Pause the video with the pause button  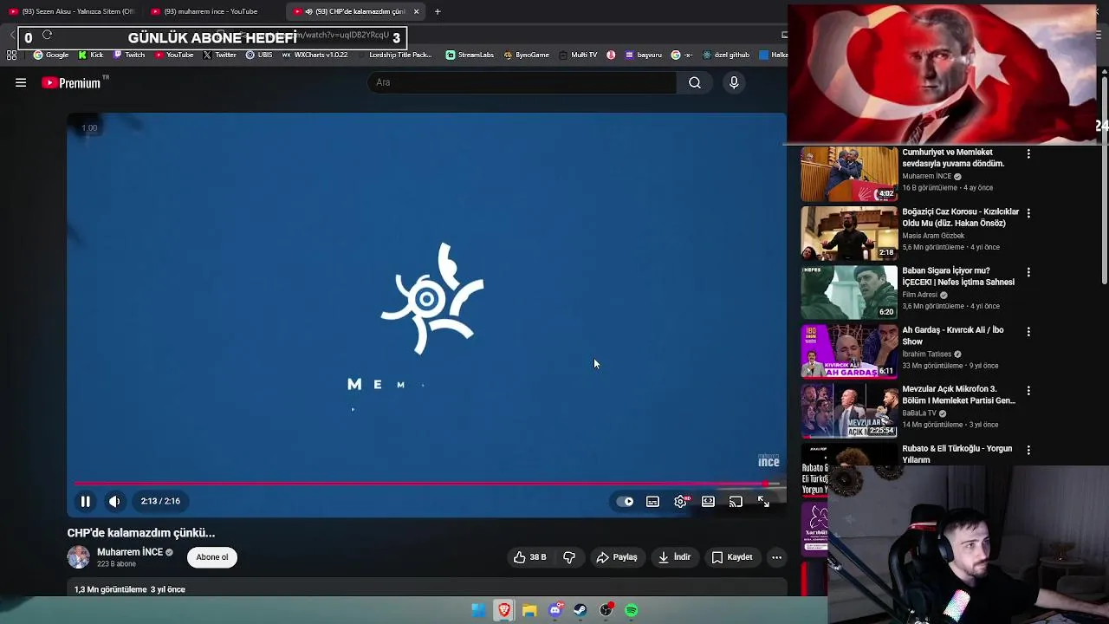(x=86, y=501)
